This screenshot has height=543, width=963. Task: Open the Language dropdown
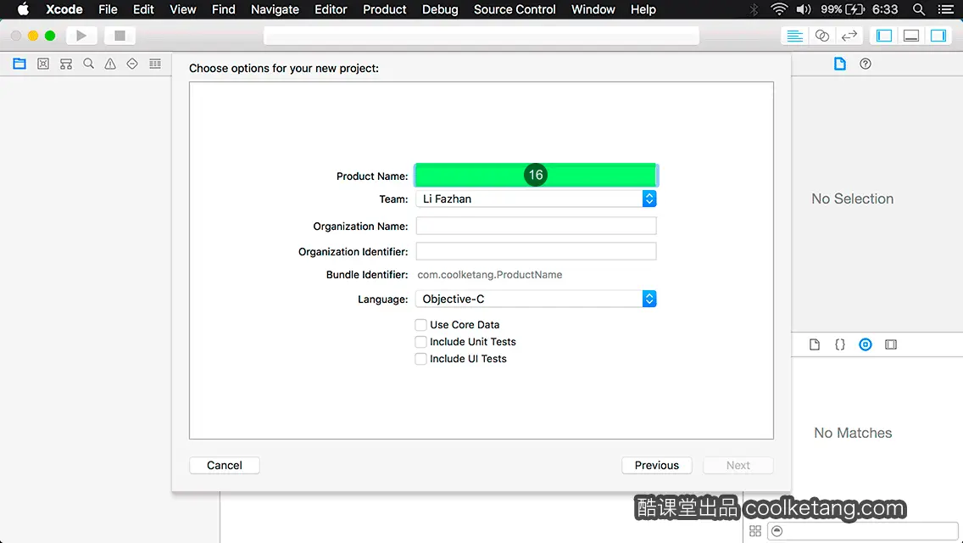pos(536,299)
